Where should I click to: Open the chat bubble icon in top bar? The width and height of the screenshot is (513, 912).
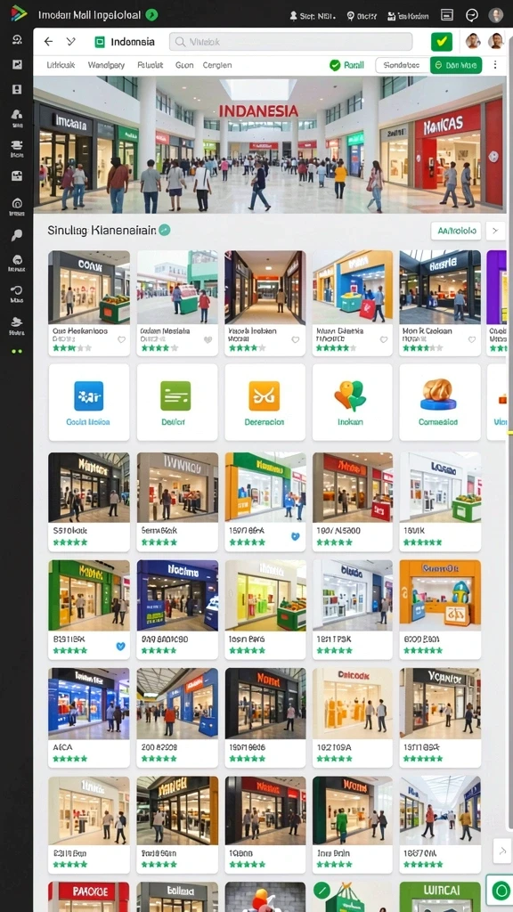[472, 15]
